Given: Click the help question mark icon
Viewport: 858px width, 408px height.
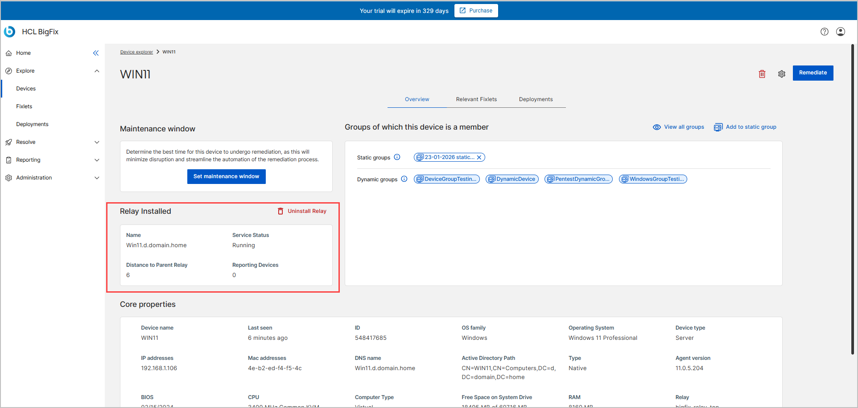Looking at the screenshot, I should click(824, 32).
